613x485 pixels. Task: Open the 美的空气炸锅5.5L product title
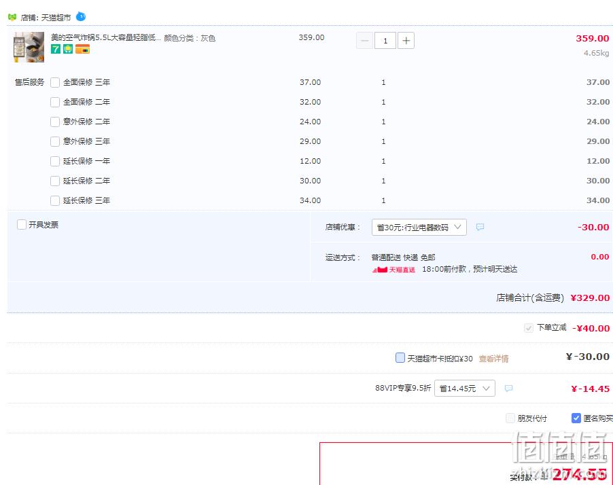pyautogui.click(x=105, y=37)
